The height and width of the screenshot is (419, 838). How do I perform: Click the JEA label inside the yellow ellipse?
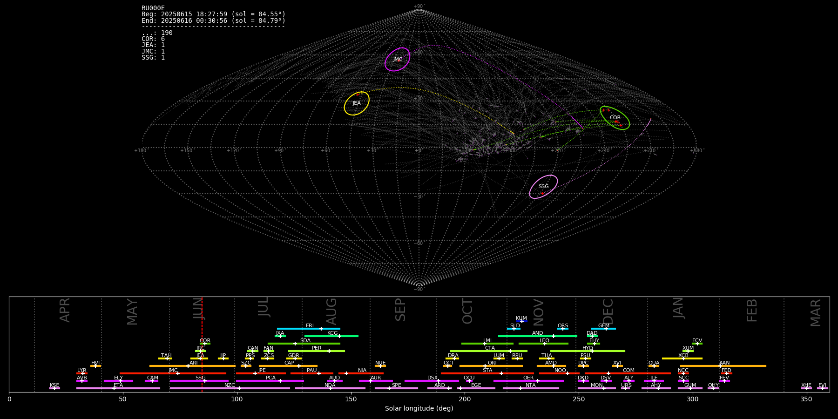tap(357, 103)
